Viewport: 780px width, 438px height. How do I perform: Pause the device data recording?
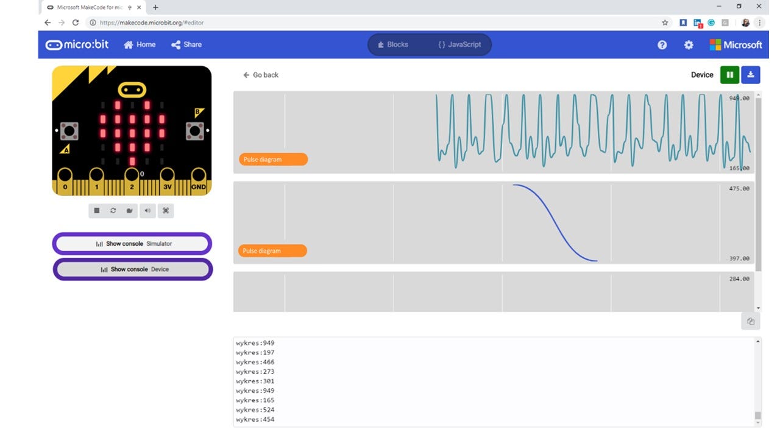(x=729, y=75)
